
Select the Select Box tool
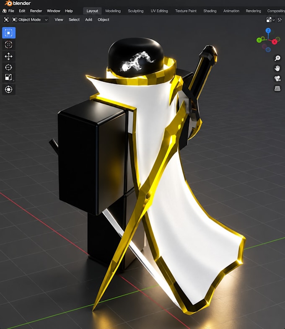(9, 33)
